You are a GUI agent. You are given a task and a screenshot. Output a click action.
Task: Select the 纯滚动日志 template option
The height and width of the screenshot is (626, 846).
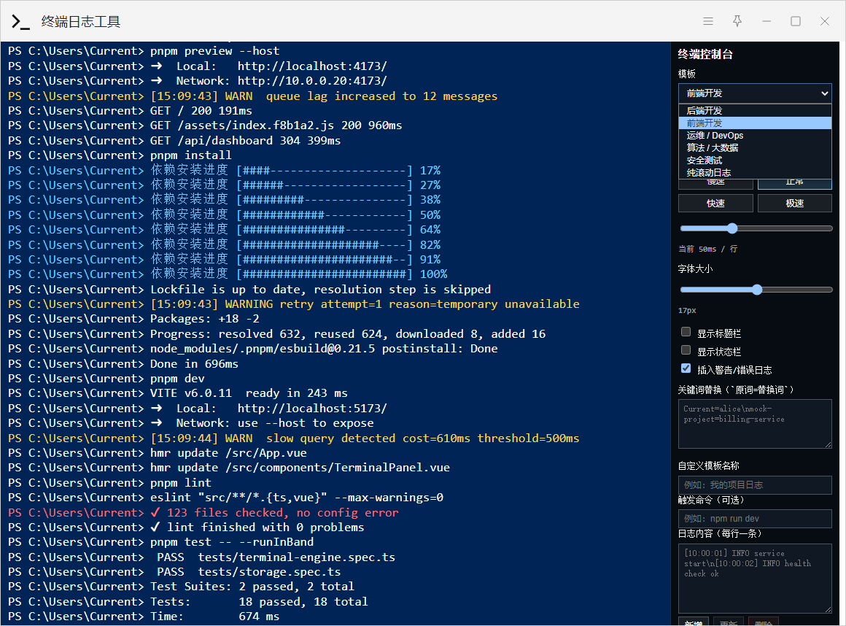708,173
